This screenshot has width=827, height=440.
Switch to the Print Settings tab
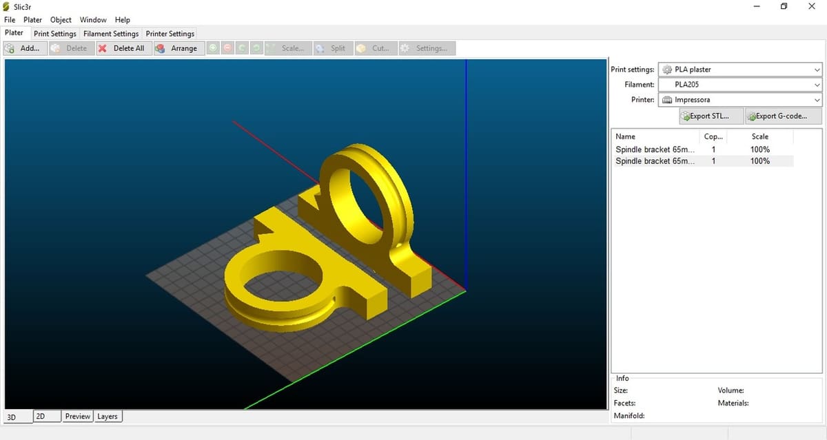point(55,34)
